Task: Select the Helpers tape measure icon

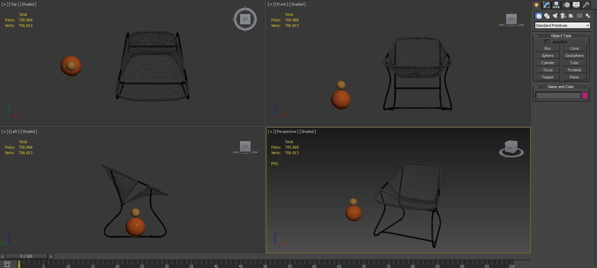Action: [x=571, y=16]
